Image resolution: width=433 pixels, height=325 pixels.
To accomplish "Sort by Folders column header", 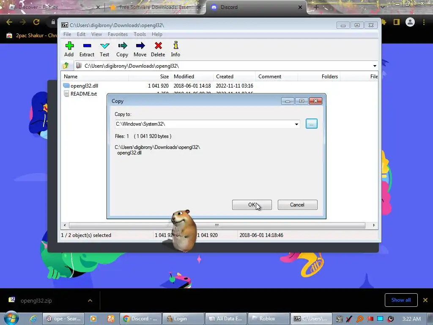I will pos(319,77).
